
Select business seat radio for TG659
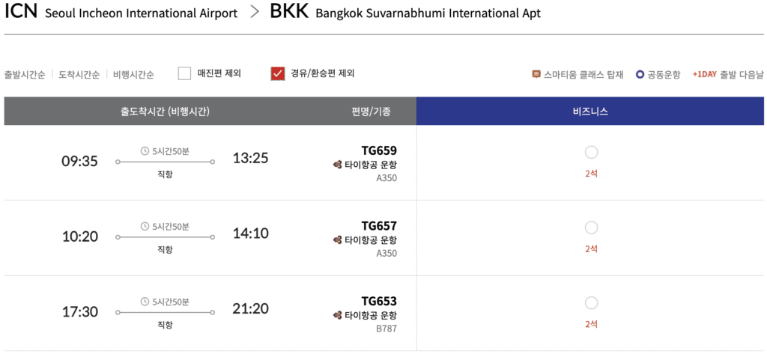point(591,153)
